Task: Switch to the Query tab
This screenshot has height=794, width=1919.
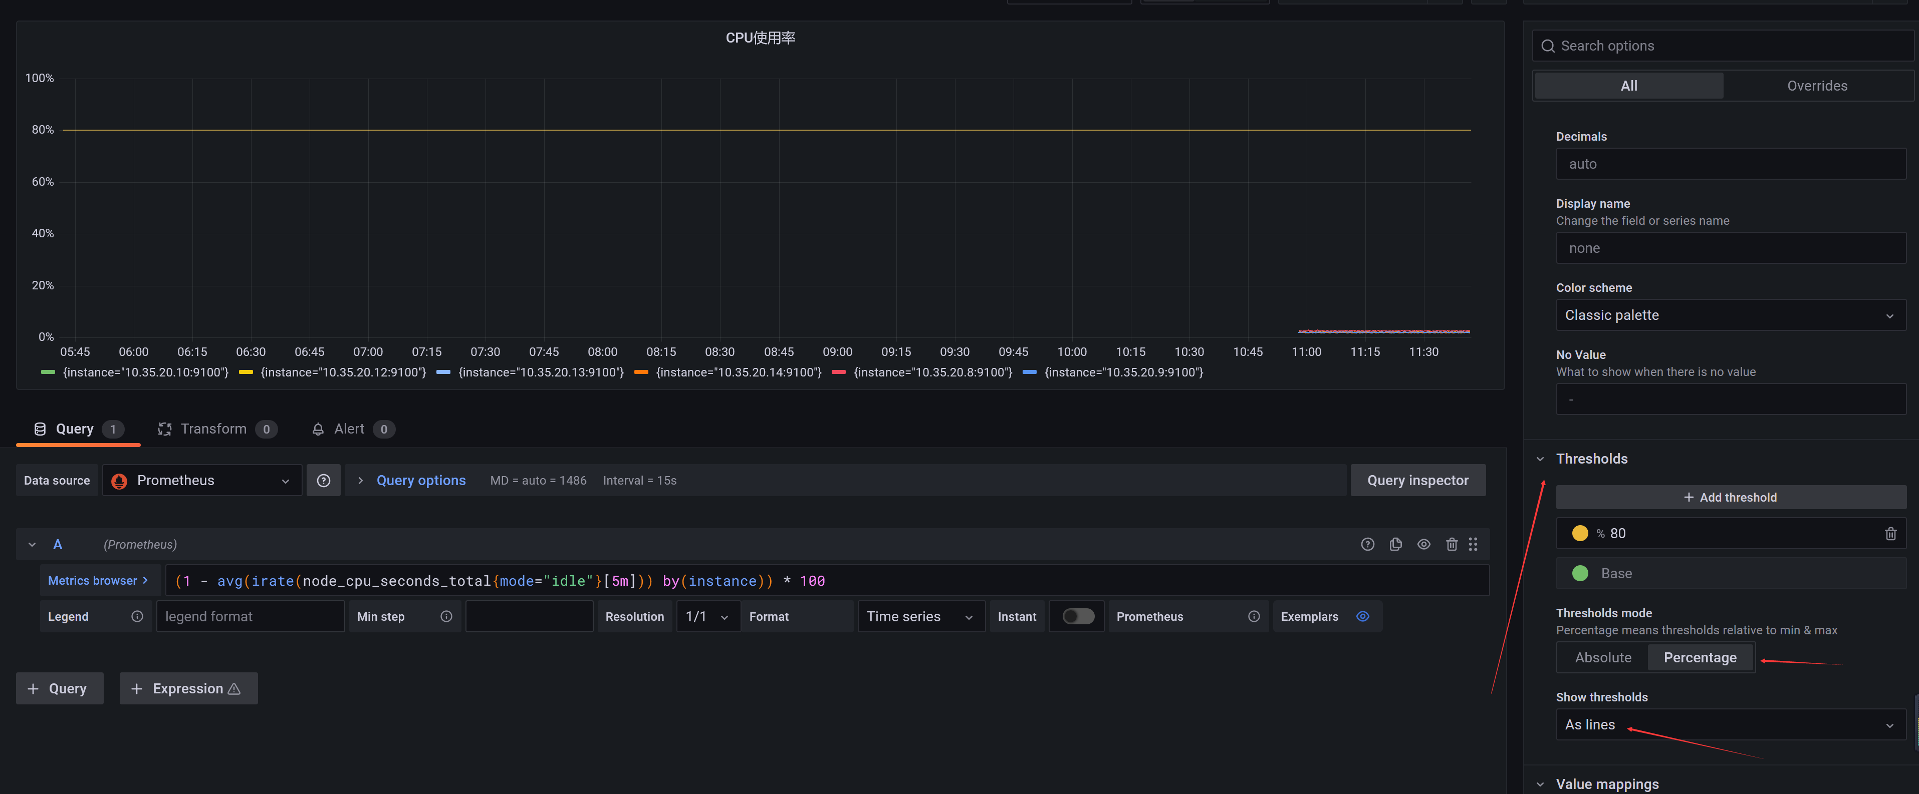Action: pyautogui.click(x=78, y=429)
